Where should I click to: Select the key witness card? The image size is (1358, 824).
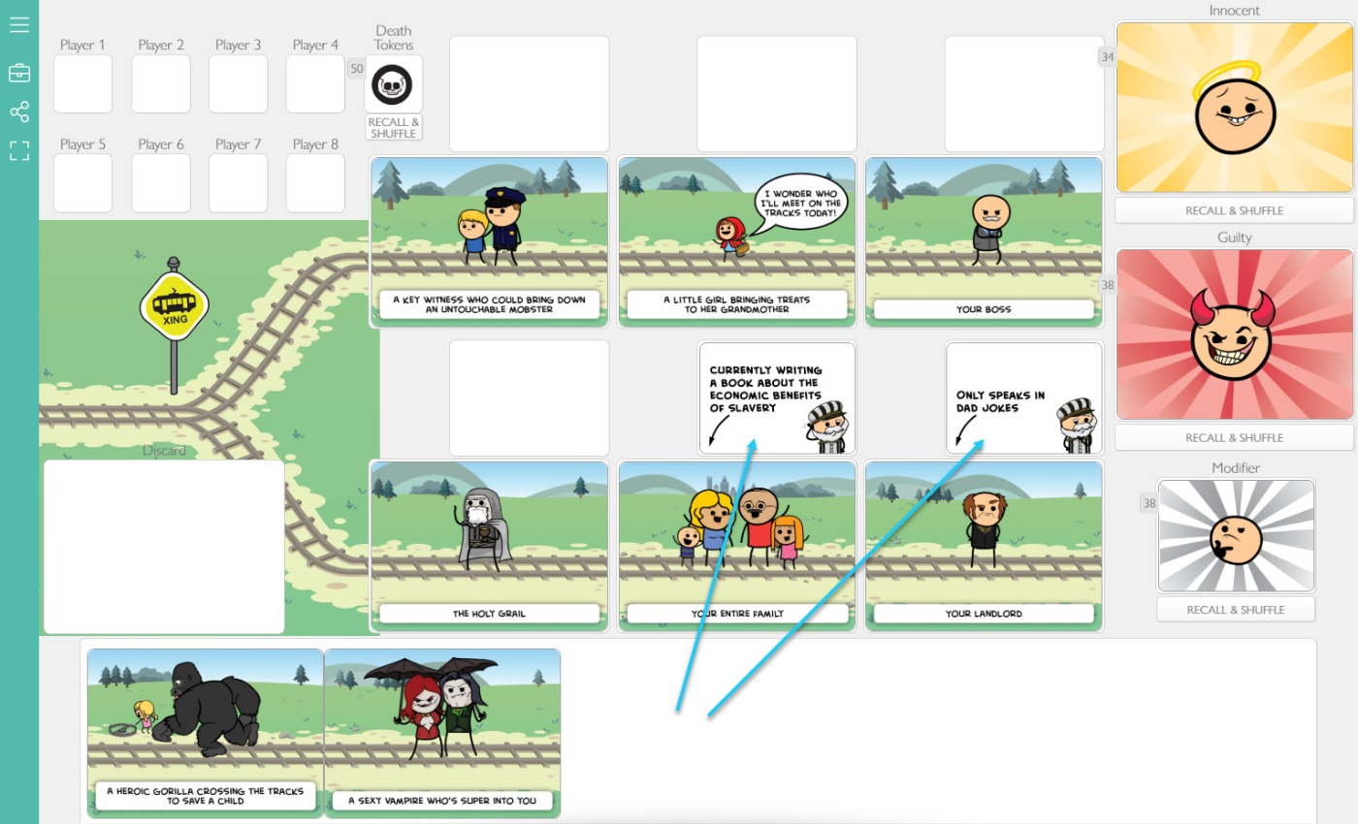[489, 241]
